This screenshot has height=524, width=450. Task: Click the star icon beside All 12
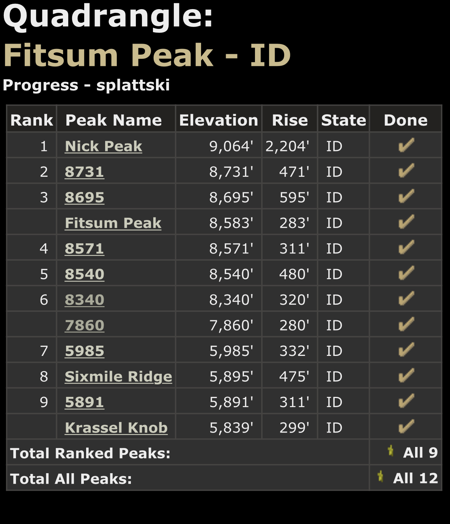[380, 476]
